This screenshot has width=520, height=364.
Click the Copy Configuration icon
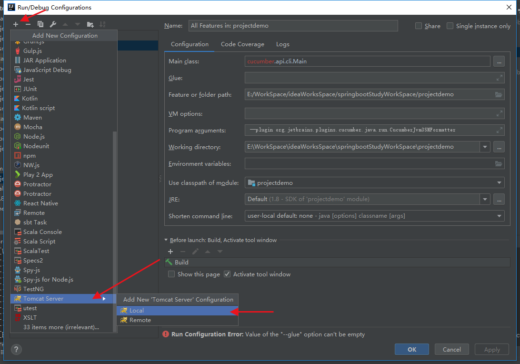tap(40, 24)
